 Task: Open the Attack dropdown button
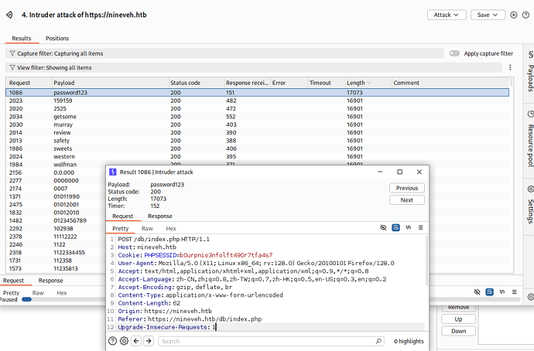click(447, 15)
